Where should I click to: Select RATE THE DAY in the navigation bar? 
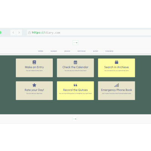tap(82, 51)
